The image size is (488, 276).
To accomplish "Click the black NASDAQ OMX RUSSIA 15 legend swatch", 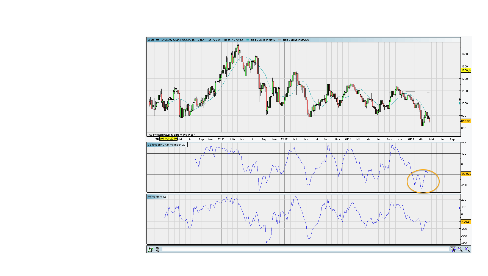I will [x=158, y=40].
